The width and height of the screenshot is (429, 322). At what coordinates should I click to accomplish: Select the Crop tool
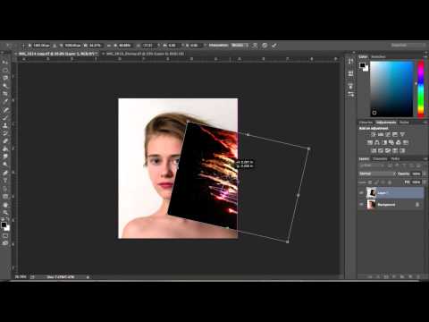tap(5, 94)
